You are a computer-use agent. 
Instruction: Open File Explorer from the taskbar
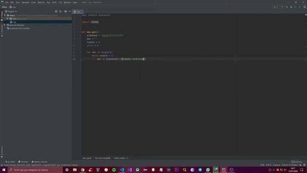[x=75, y=170]
